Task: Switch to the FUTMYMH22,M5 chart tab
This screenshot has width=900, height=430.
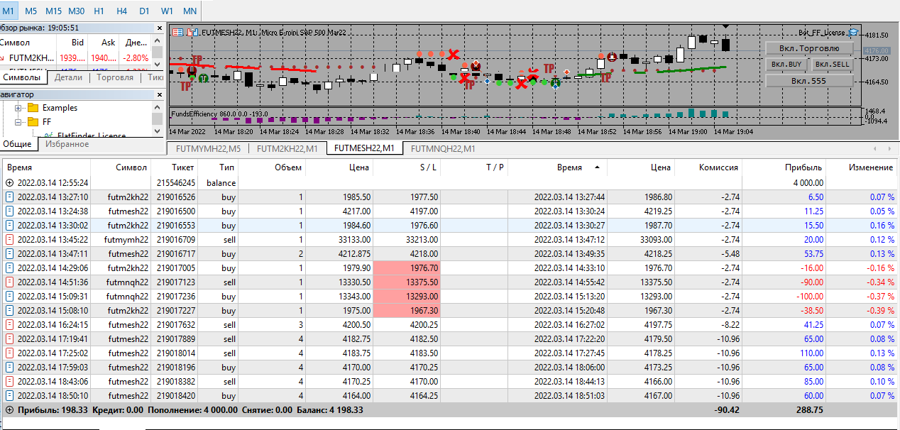Action: pyautogui.click(x=208, y=149)
